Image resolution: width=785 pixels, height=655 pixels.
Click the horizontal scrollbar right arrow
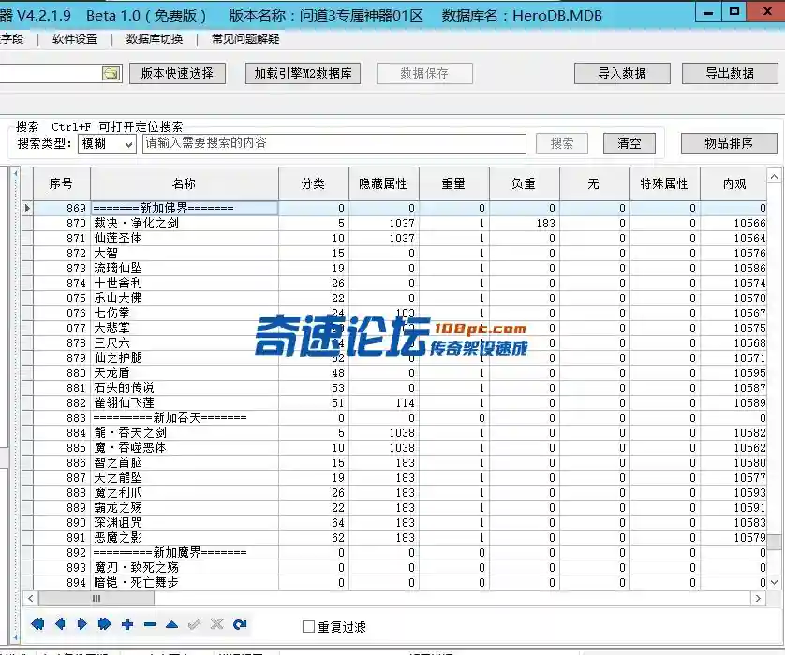pos(758,599)
